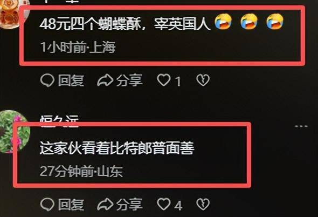318x217 pixels.
Task: Like the 蝴蝶酥 comment with 1 like
Action: [x=164, y=80]
